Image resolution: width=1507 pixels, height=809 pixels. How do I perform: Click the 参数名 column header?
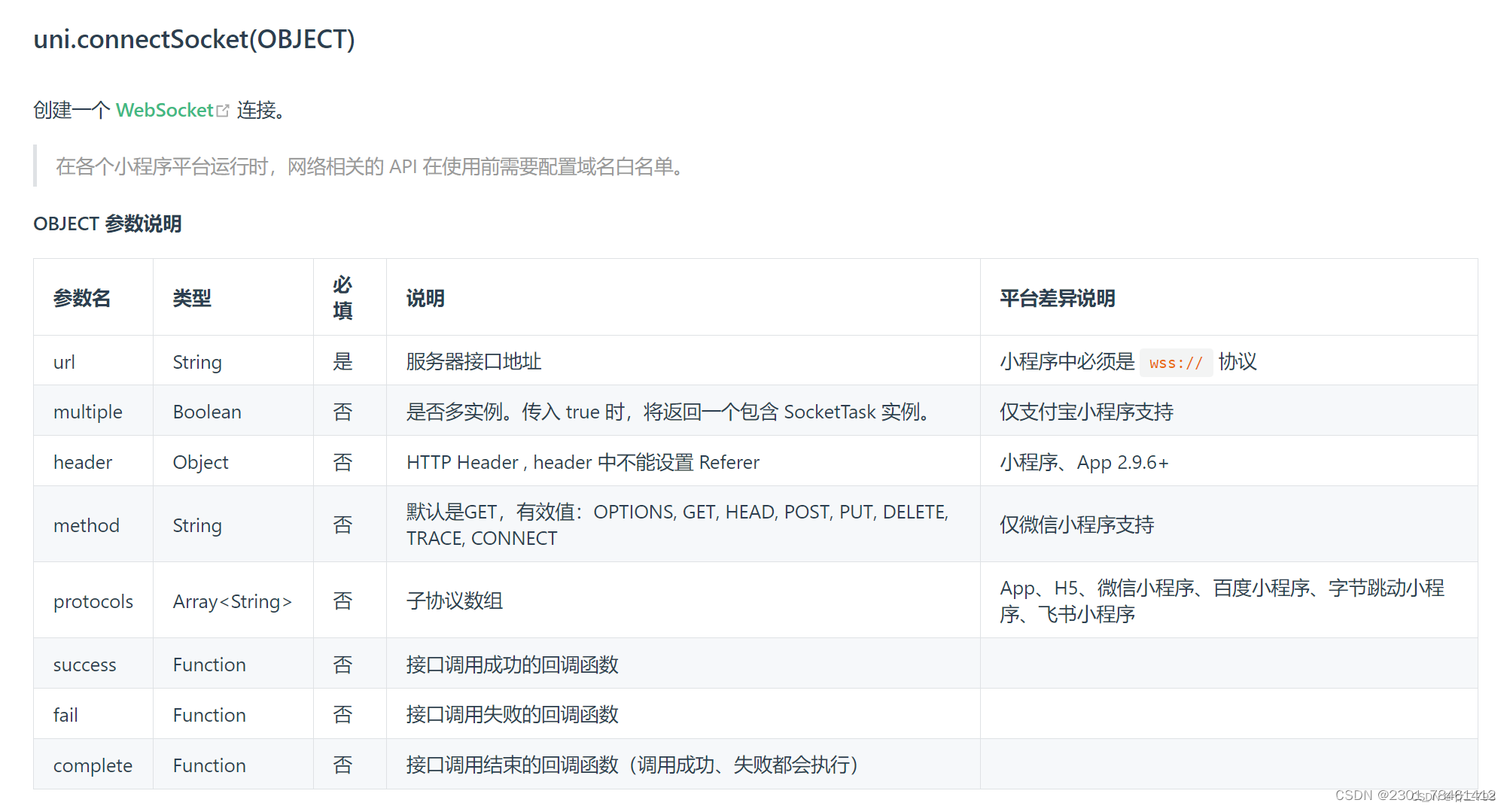[x=81, y=298]
